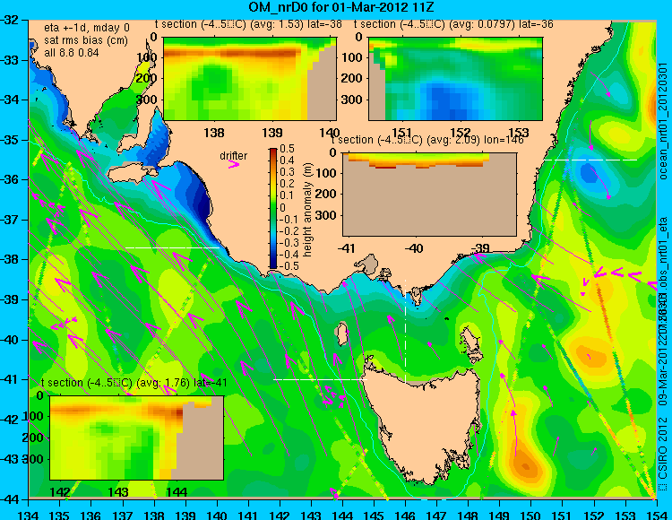Click the chart title OM_nrD0 for 01-Mar-2012 11Z

point(340,7)
